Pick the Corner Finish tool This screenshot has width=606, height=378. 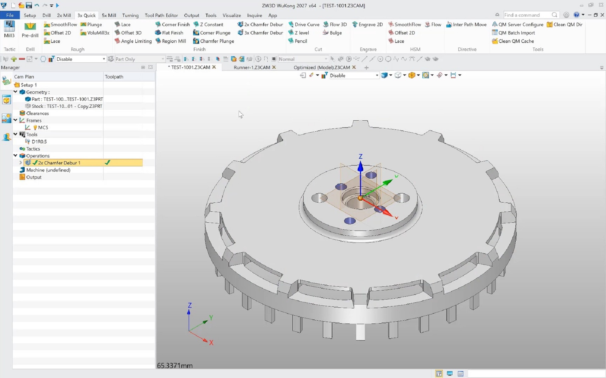172,24
